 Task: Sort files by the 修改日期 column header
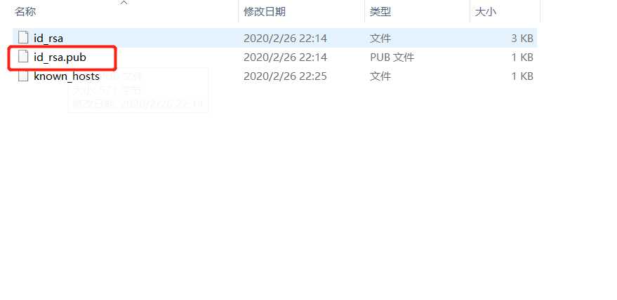[265, 12]
